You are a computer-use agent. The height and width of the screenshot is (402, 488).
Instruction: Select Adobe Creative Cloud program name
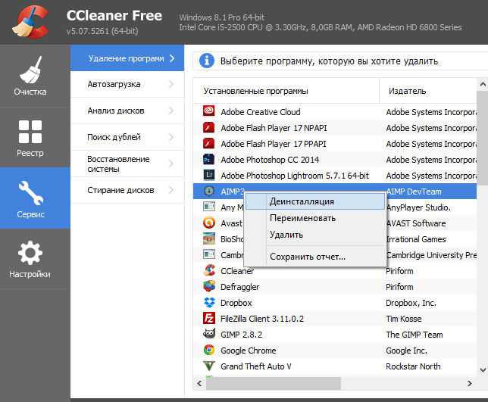[261, 112]
